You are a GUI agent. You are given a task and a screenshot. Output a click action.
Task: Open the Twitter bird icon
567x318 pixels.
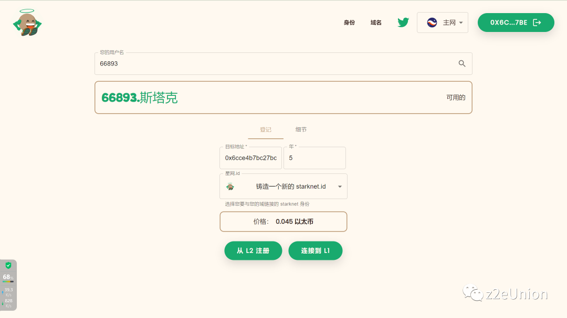coord(403,22)
